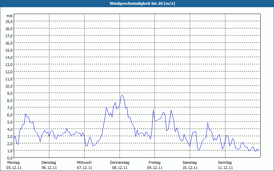This screenshot has height=171, width=274.
Task: Click the date 09.12.11
Action: [155, 168]
